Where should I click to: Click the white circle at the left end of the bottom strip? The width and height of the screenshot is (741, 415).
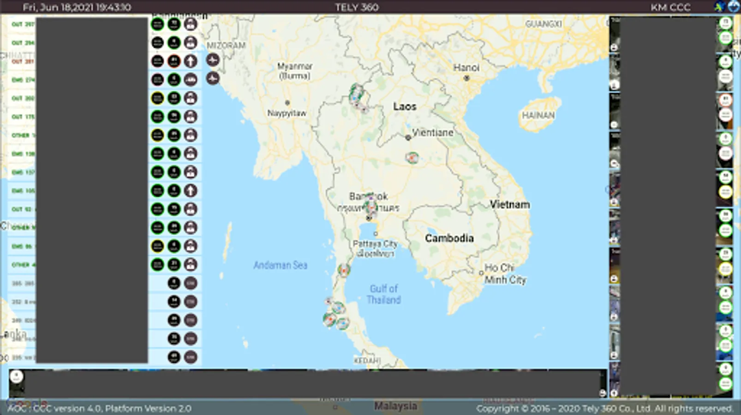pyautogui.click(x=17, y=376)
